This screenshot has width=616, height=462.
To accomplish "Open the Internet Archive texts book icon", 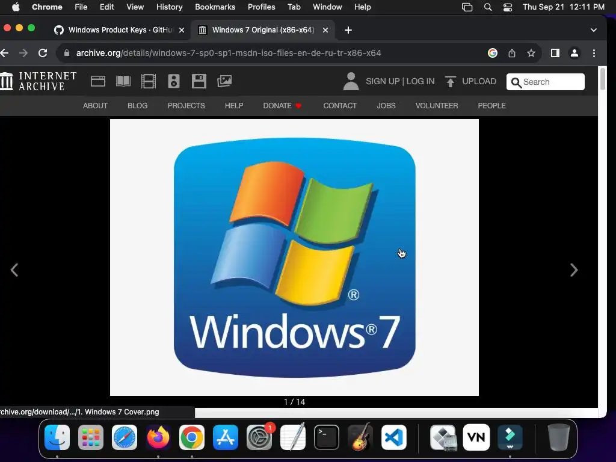I will pos(123,81).
